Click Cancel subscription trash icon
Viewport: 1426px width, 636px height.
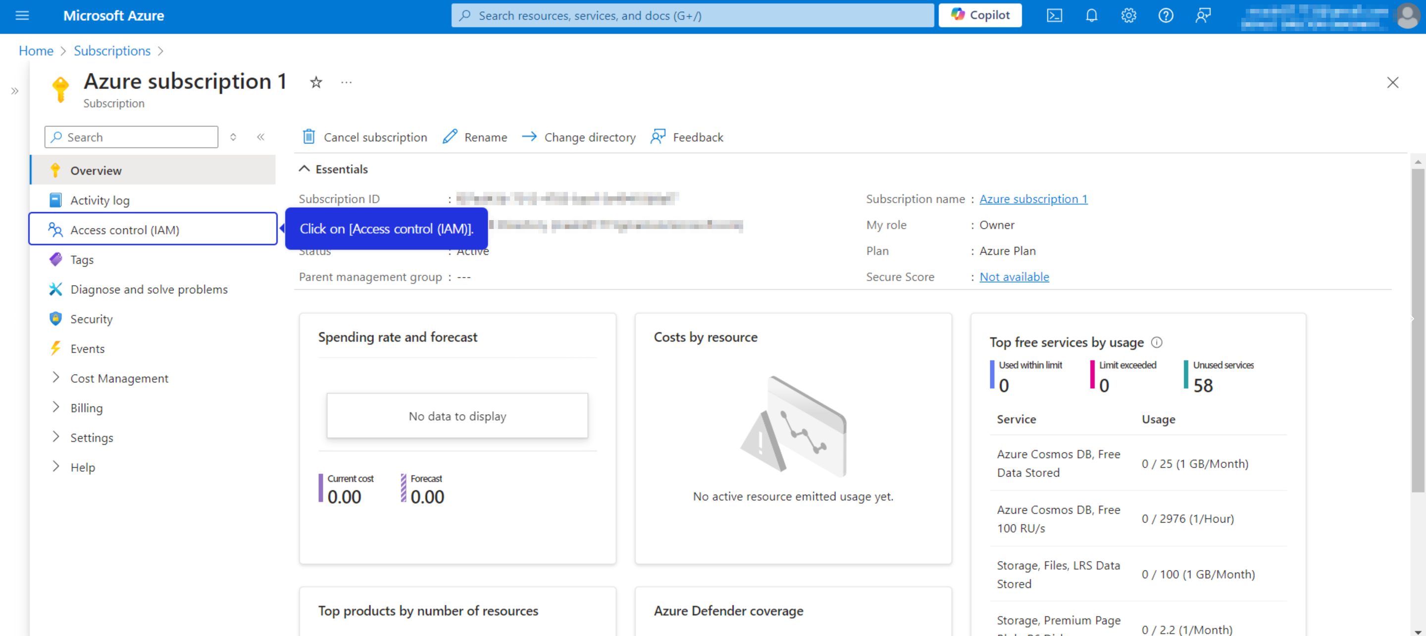click(309, 136)
